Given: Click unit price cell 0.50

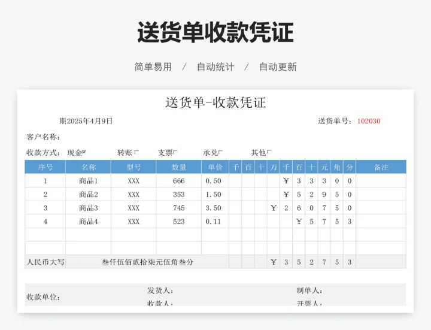Looking at the screenshot, I should point(215,181).
